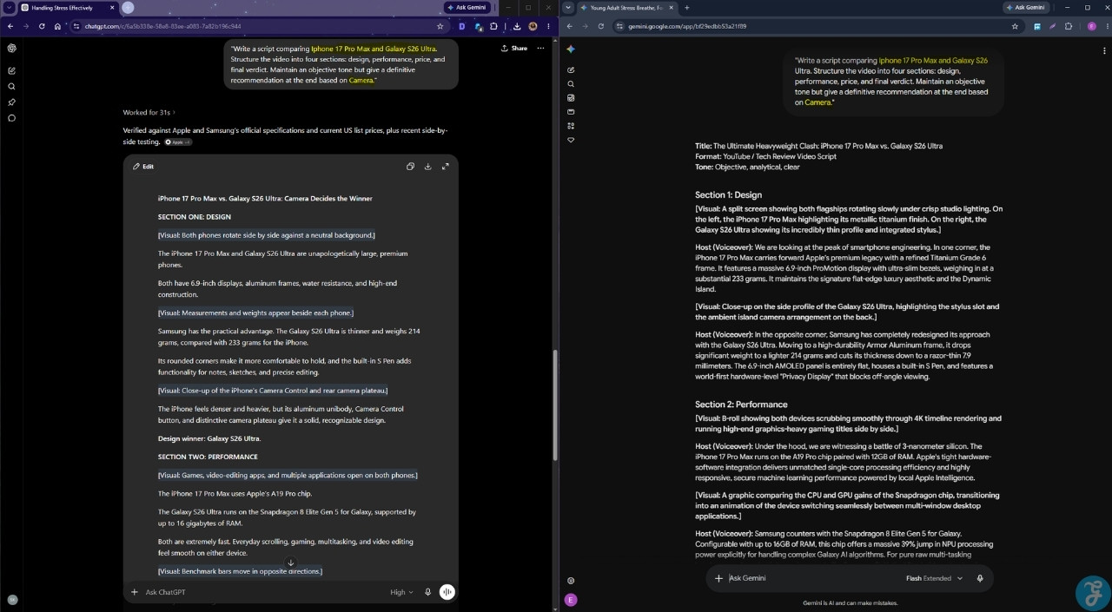This screenshot has width=1112, height=612.
Task: Open search chats icon in ChatGPT sidebar
Action: tap(12, 86)
